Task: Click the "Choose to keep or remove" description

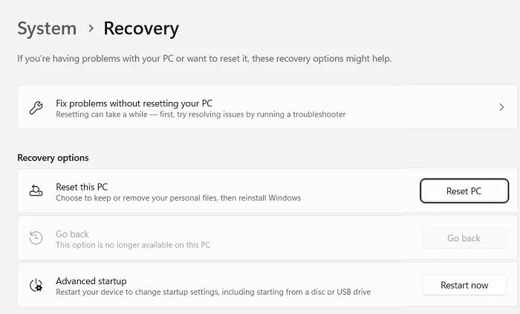Action: (178, 198)
